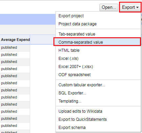
Task: Open Templating... export option
Action: click(x=98, y=101)
